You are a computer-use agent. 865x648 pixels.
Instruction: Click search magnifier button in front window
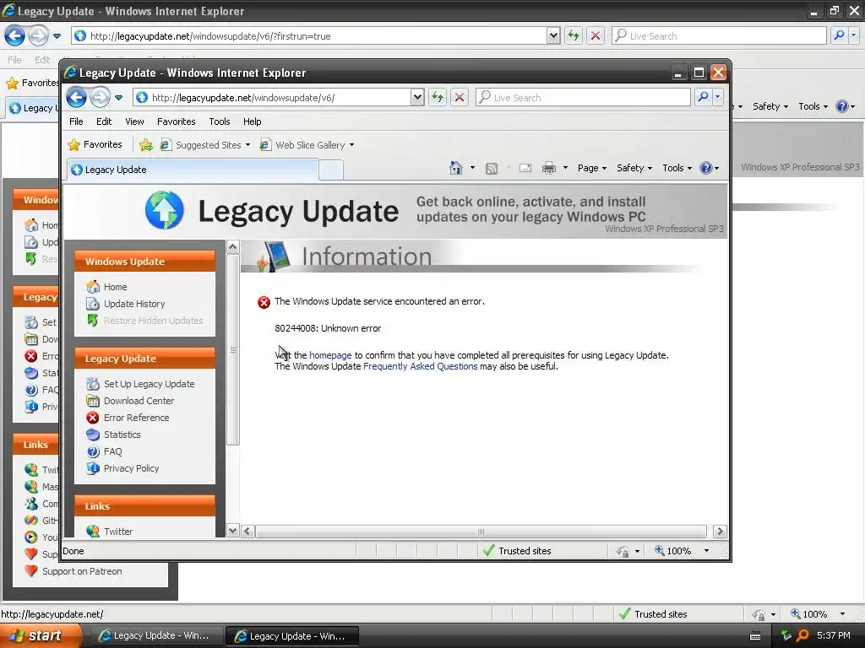pos(703,98)
